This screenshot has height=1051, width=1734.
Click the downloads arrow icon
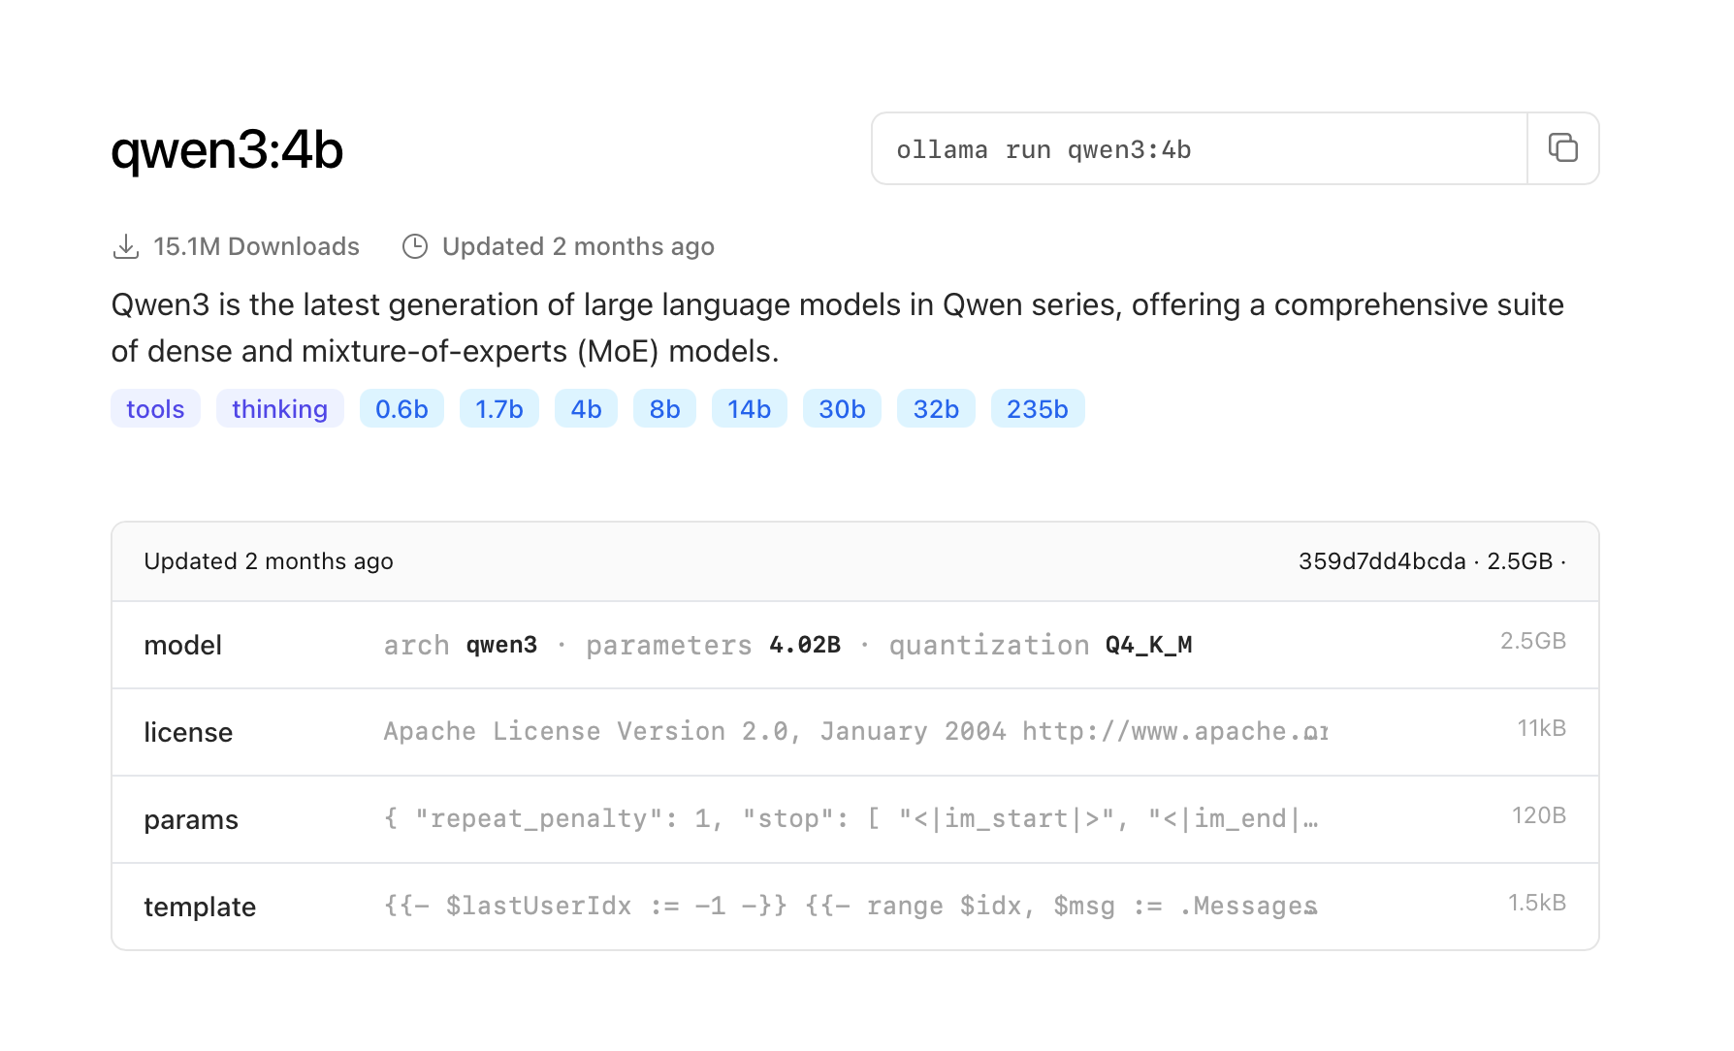tap(126, 247)
